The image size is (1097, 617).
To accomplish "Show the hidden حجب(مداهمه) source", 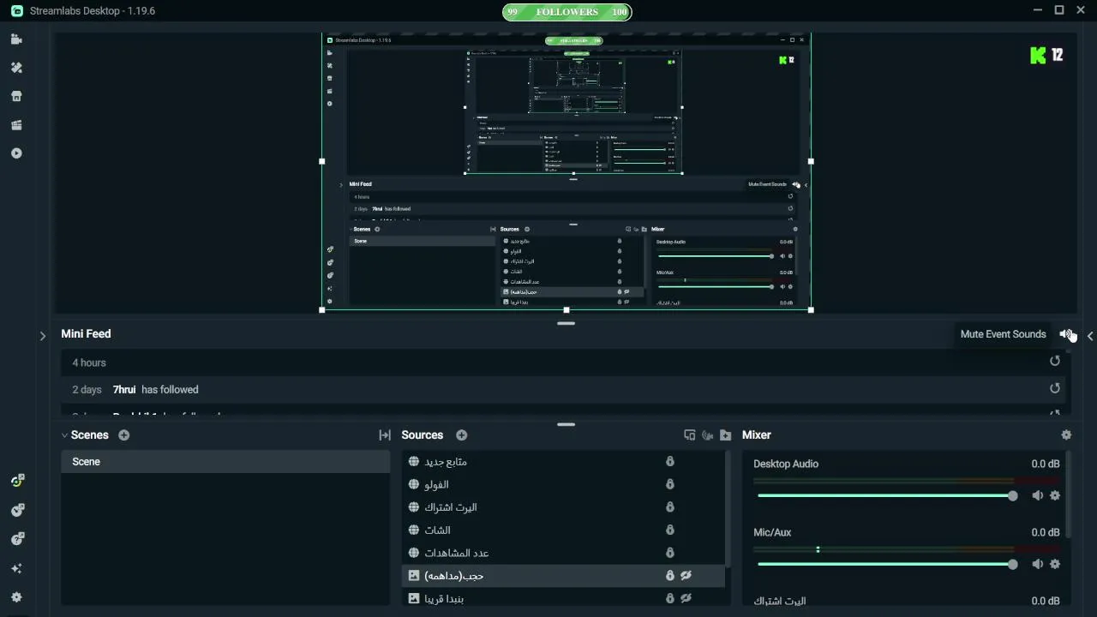I will click(x=686, y=575).
